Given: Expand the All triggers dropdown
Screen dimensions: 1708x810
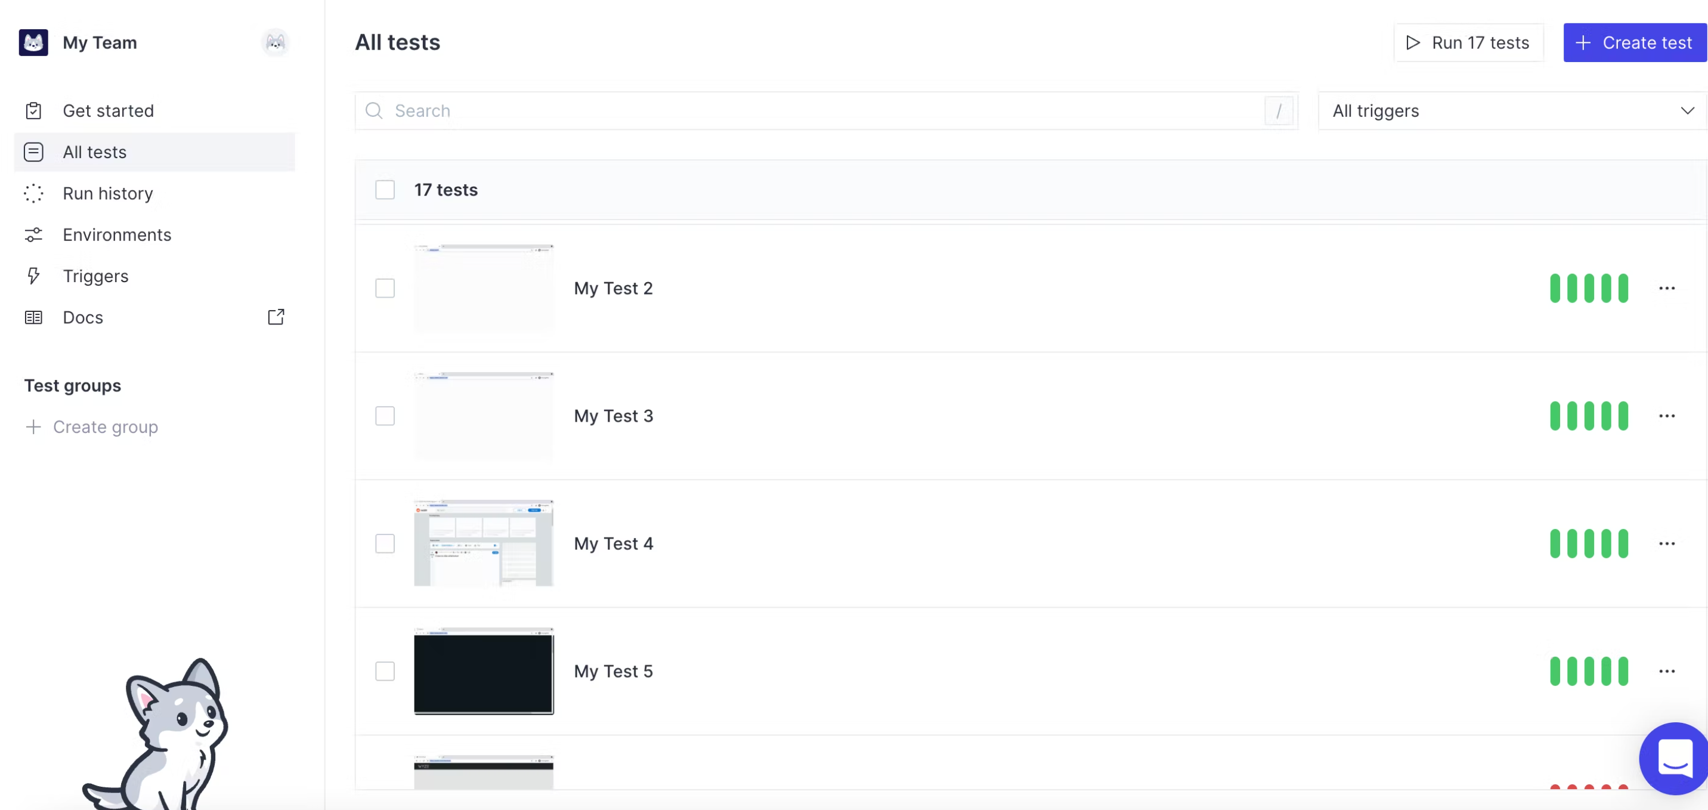Looking at the screenshot, I should (x=1512, y=111).
